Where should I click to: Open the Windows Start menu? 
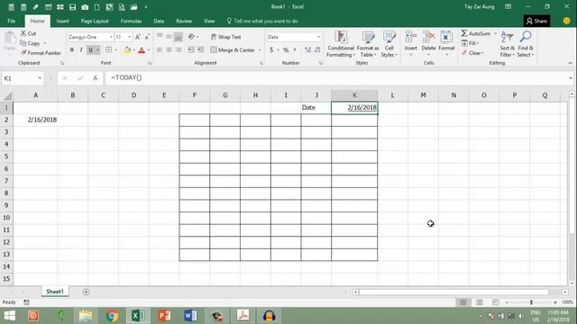tap(10, 316)
